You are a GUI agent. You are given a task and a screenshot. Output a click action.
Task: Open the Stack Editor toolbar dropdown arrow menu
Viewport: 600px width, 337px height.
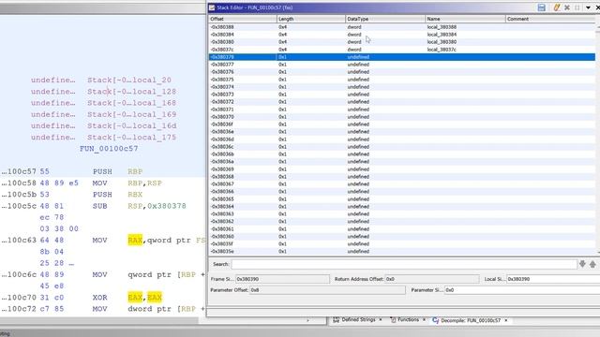tap(588, 7)
